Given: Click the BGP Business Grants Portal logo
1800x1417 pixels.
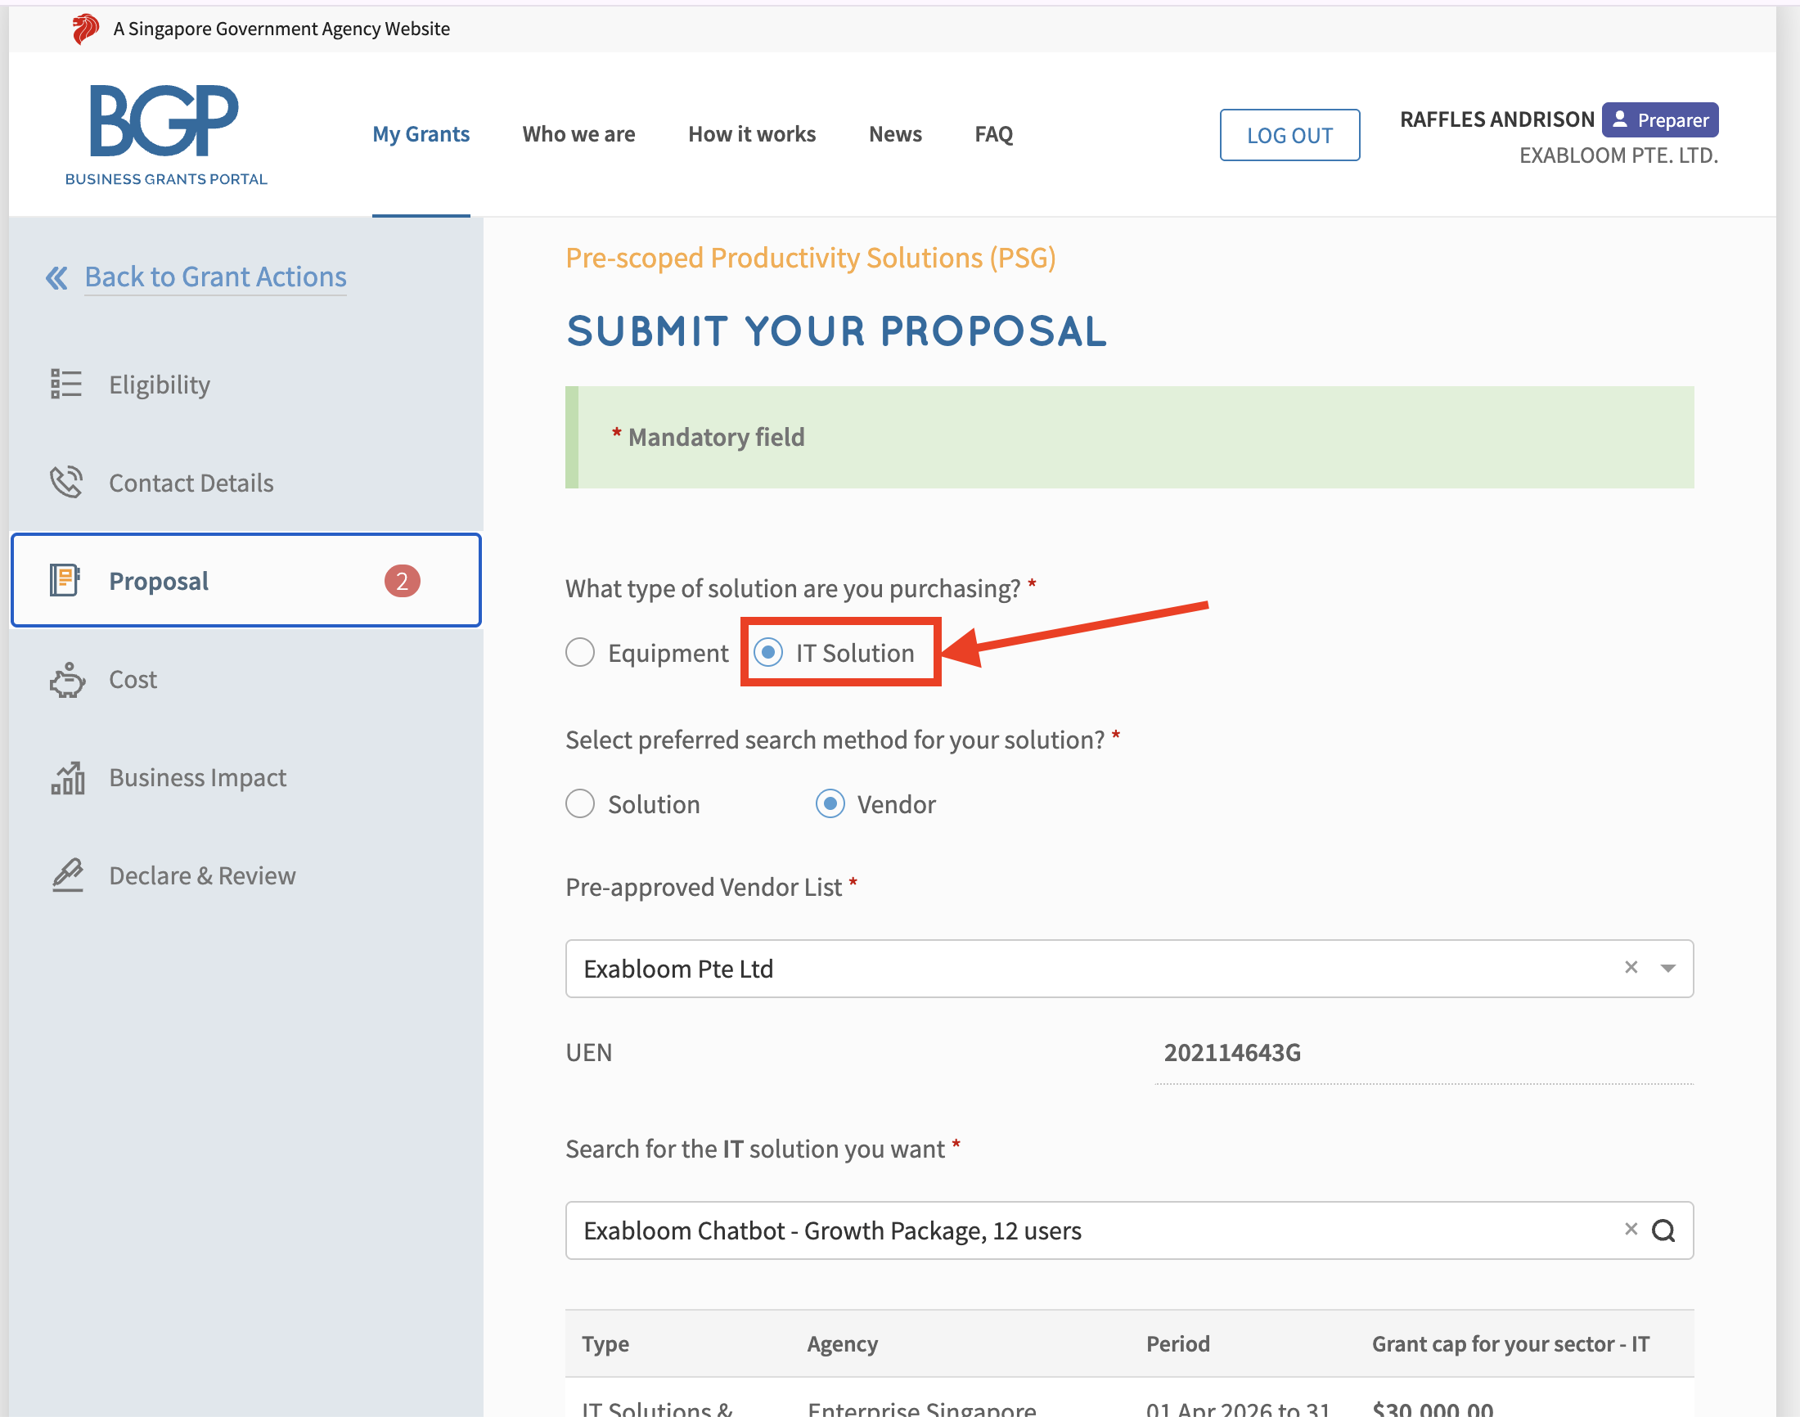Looking at the screenshot, I should pyautogui.click(x=166, y=134).
